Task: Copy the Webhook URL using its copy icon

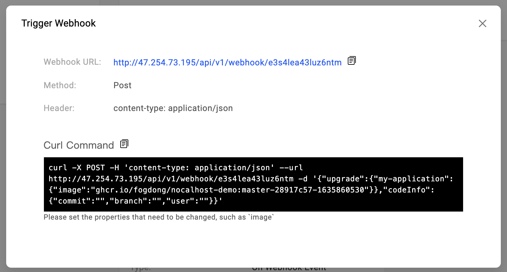Action: click(x=351, y=61)
